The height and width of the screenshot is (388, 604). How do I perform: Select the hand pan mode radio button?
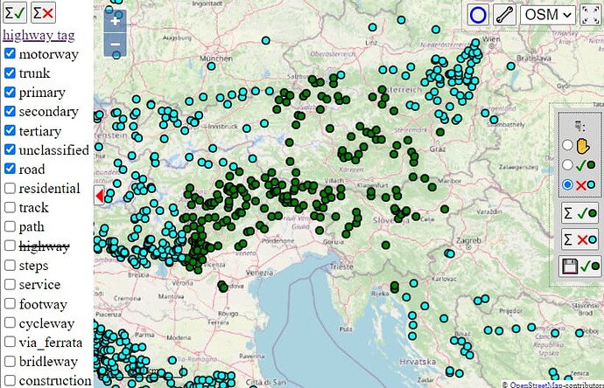click(567, 145)
